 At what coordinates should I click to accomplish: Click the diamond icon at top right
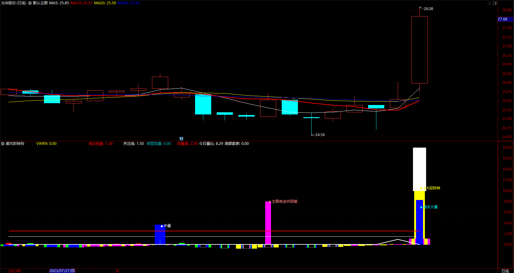[489, 3]
